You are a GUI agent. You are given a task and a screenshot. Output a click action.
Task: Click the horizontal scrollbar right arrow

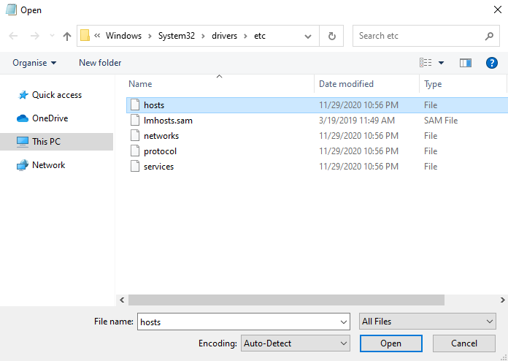click(x=502, y=300)
